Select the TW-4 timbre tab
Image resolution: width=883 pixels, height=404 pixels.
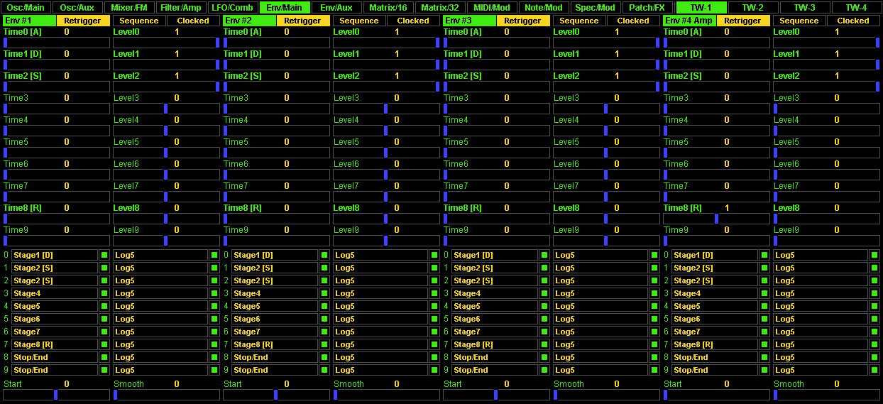[x=857, y=7]
